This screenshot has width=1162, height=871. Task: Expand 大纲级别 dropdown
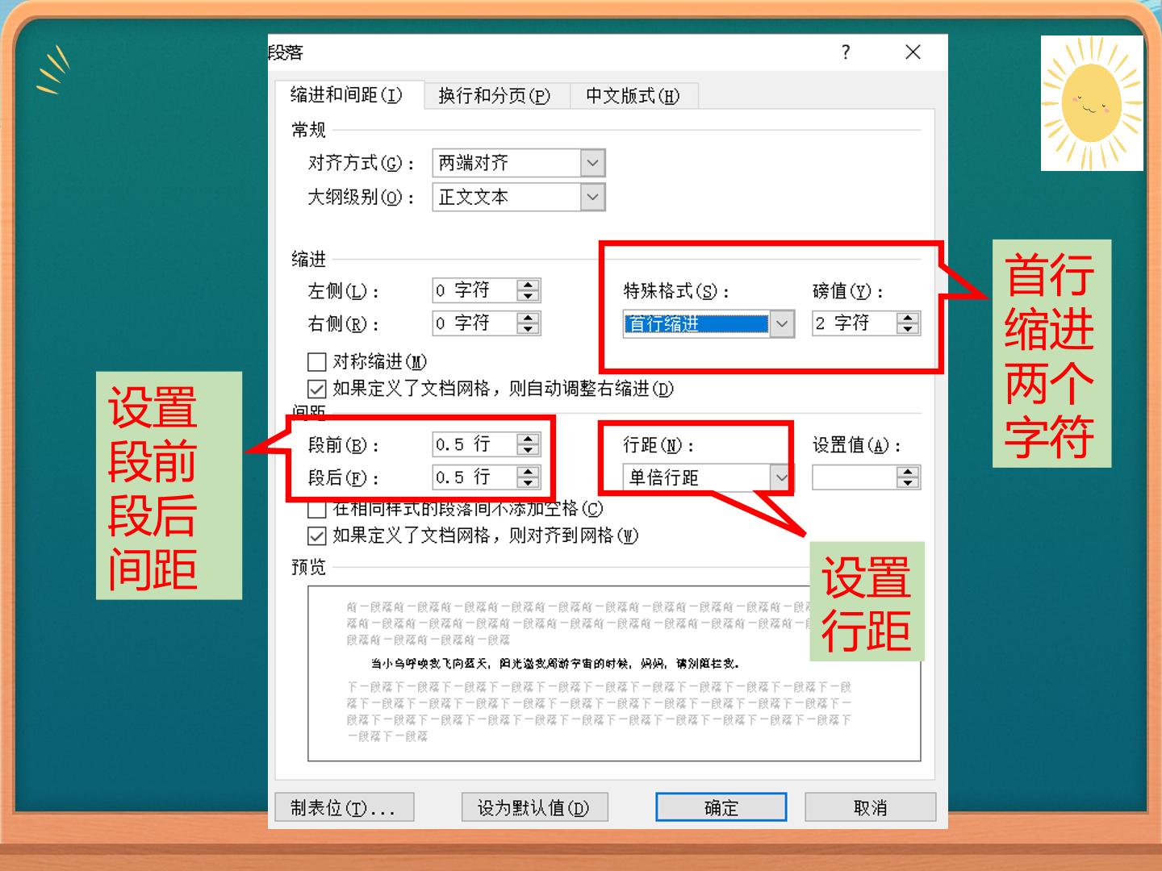point(592,197)
